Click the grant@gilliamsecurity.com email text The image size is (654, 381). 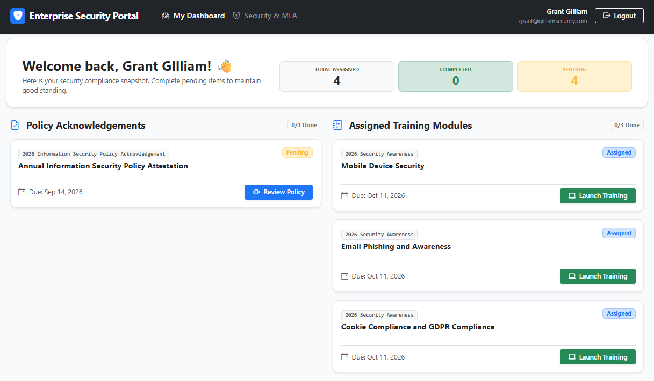tap(553, 21)
